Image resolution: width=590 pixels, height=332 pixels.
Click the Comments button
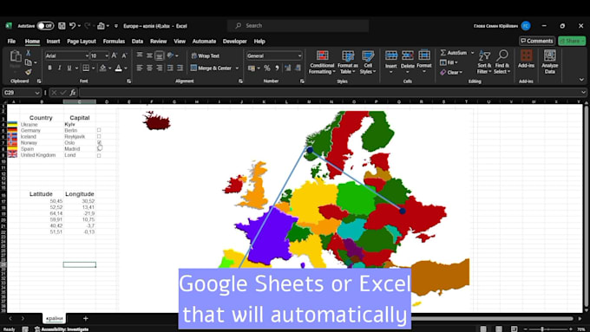(x=536, y=41)
